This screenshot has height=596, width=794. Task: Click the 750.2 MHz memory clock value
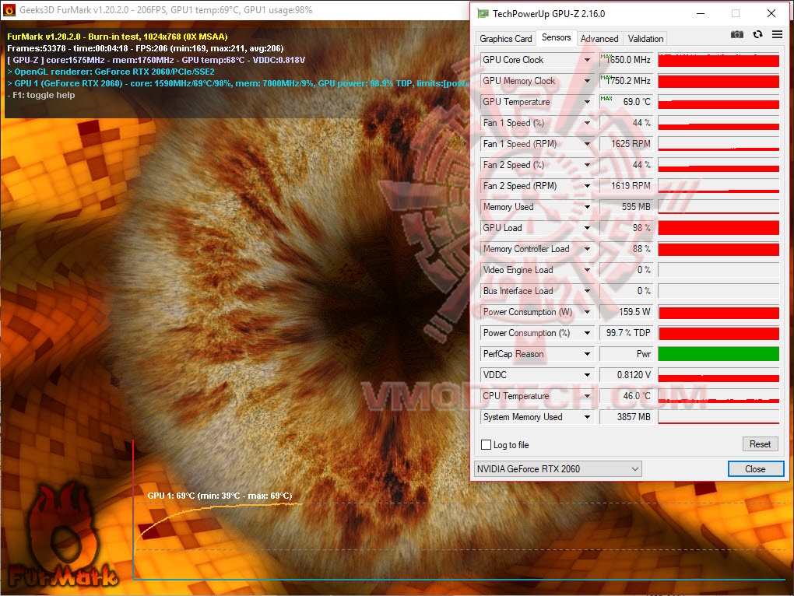click(627, 81)
